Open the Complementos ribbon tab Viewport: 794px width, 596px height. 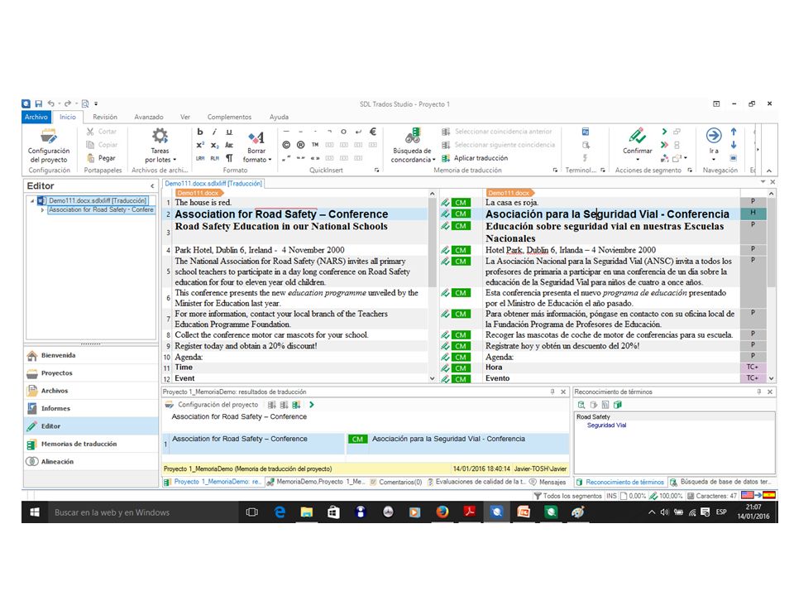coord(229,117)
